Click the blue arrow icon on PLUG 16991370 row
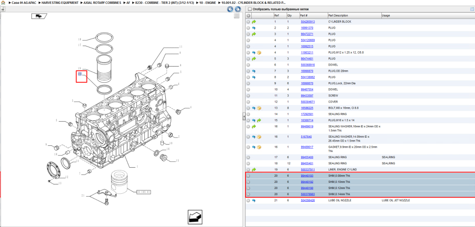The height and width of the screenshot is (227, 475). point(254,28)
